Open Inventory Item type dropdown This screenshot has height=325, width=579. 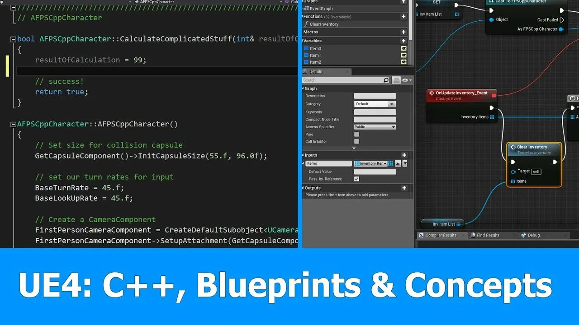pos(371,163)
